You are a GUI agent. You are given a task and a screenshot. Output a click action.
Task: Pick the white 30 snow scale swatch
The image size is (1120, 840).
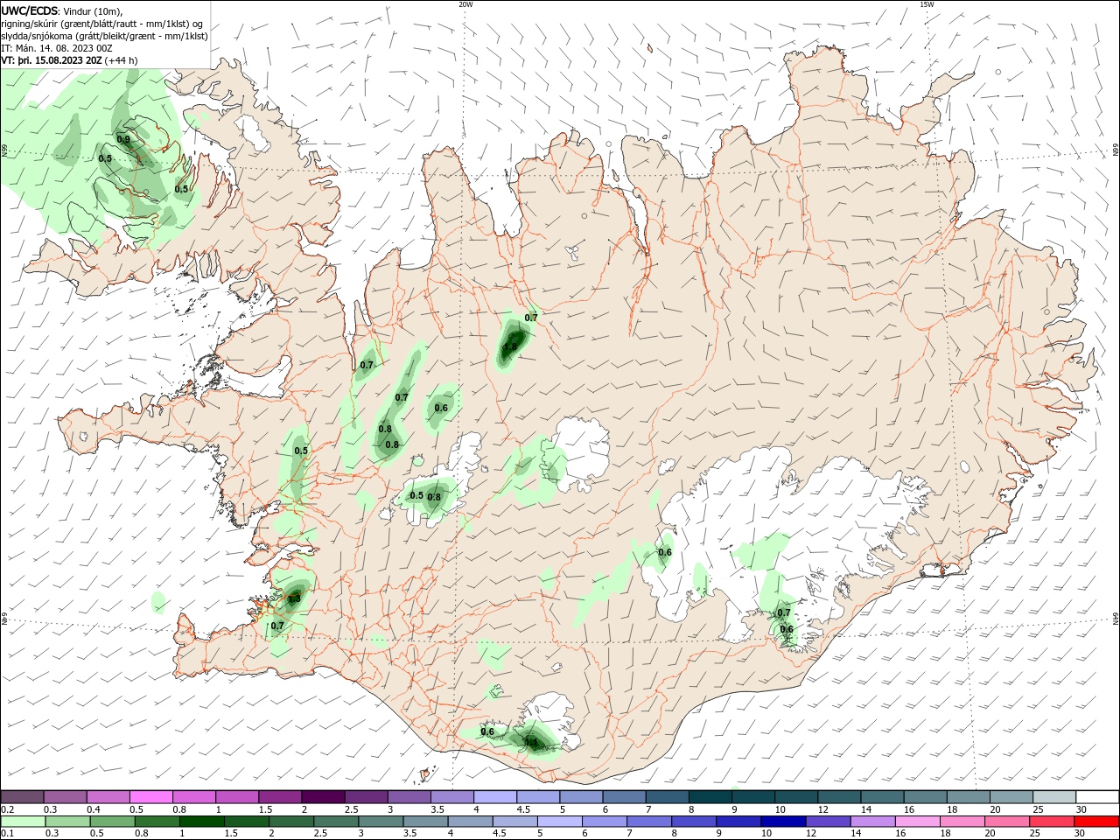coord(1097,796)
